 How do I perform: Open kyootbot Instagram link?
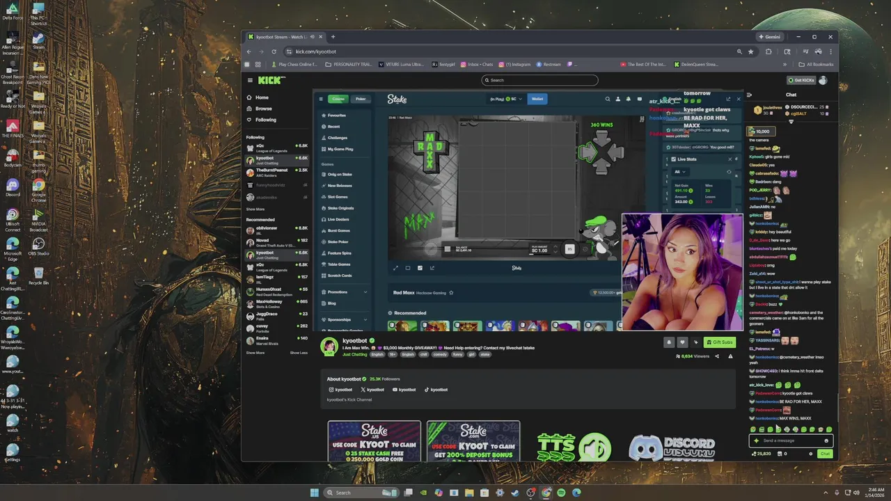[x=341, y=390]
